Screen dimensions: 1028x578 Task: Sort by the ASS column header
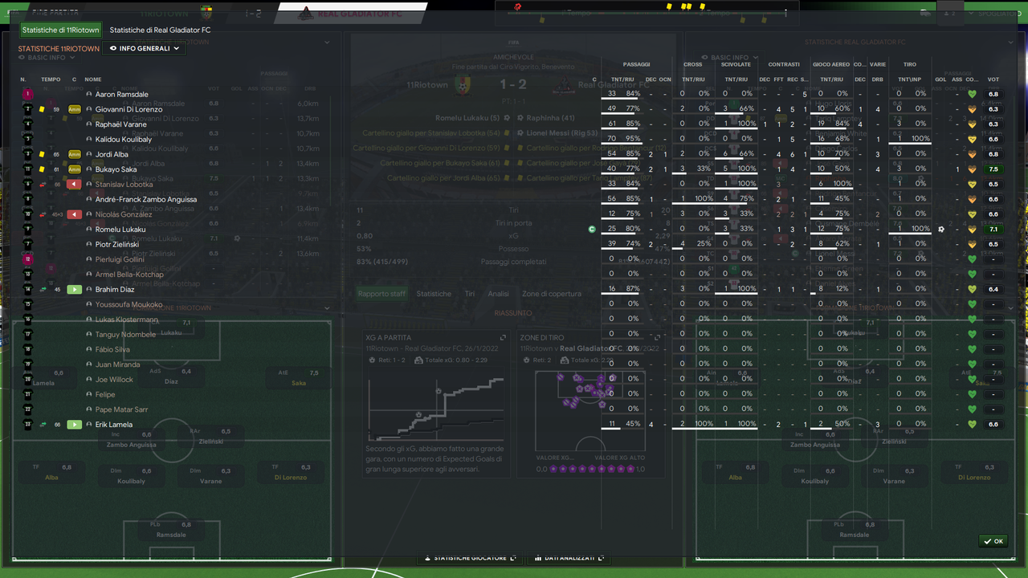point(957,79)
